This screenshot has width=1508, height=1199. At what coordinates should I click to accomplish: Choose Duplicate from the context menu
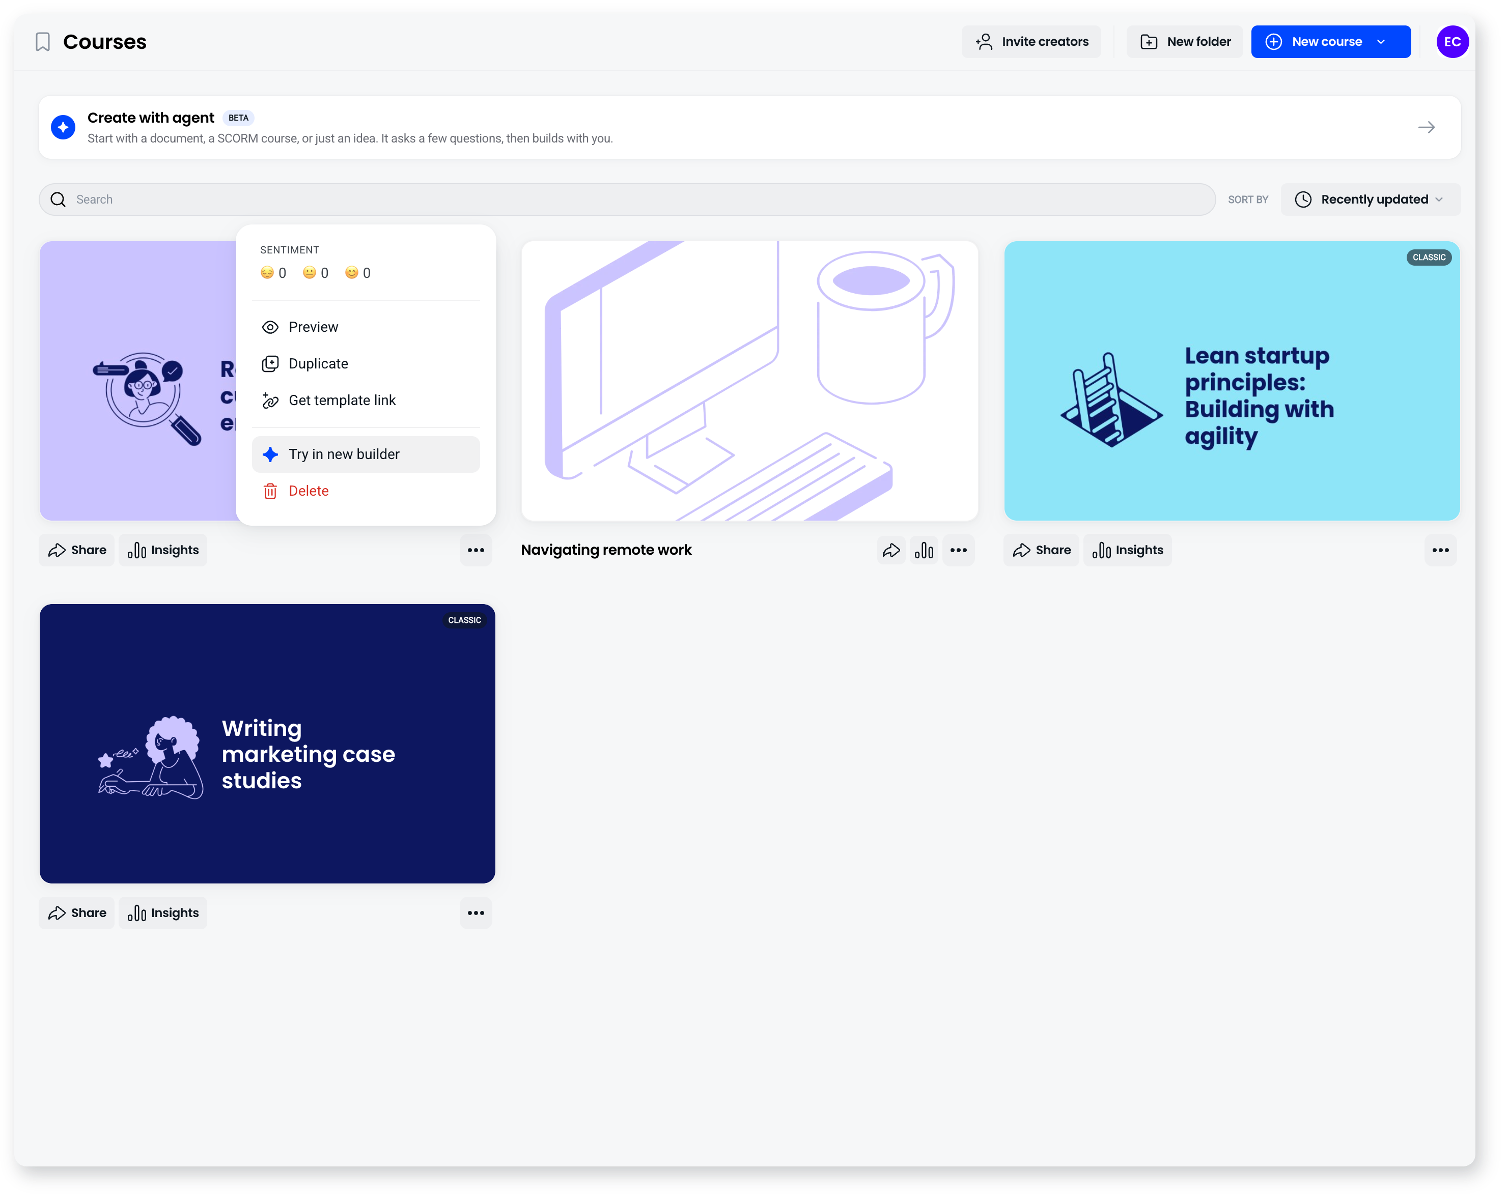pyautogui.click(x=366, y=363)
